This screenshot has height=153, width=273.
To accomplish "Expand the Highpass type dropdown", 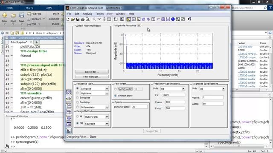I will [x=107, y=93].
